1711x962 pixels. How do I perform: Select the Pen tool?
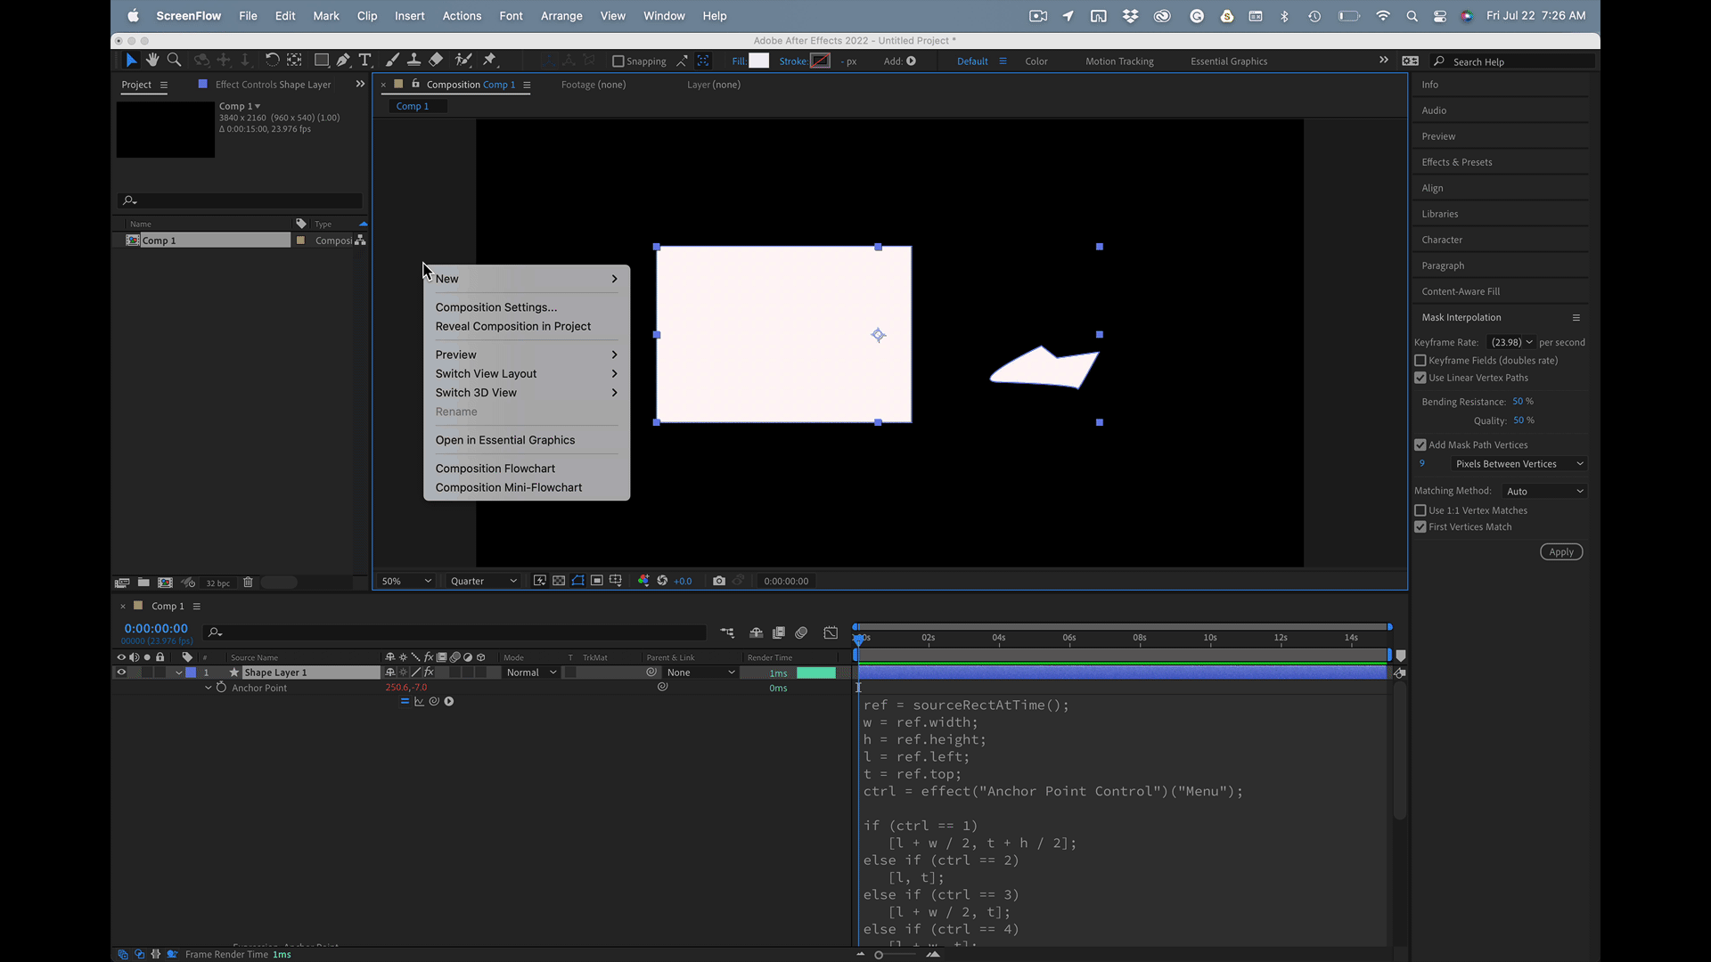pos(343,60)
